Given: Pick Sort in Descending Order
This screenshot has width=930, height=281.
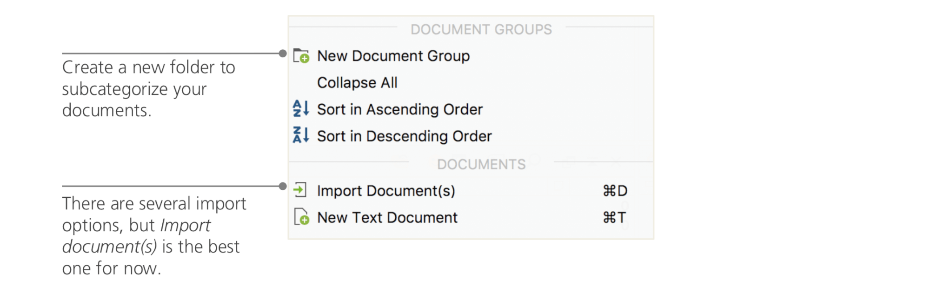Looking at the screenshot, I should pyautogui.click(x=404, y=136).
